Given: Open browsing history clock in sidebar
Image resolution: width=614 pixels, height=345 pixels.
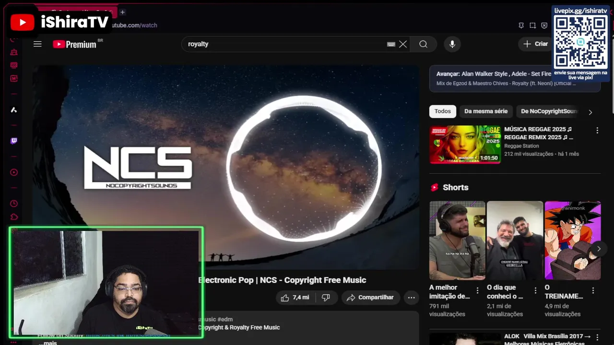Looking at the screenshot, I should [x=14, y=204].
